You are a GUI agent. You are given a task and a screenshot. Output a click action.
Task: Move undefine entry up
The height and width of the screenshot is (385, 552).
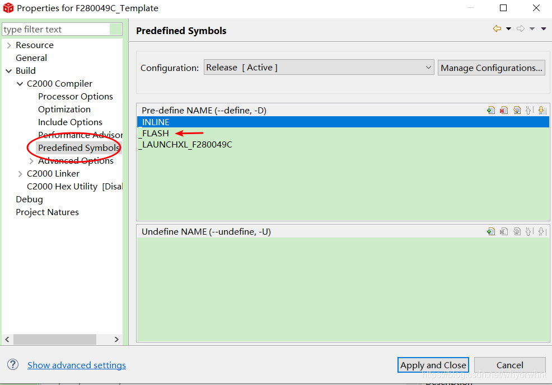530,231
